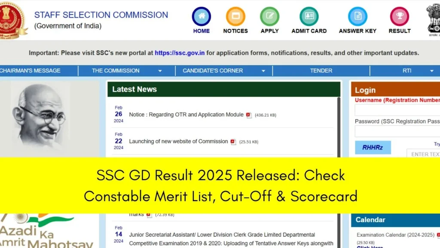Viewport: 440px width, 248px height.
Task: Click the Password input field
Action: tap(397, 131)
